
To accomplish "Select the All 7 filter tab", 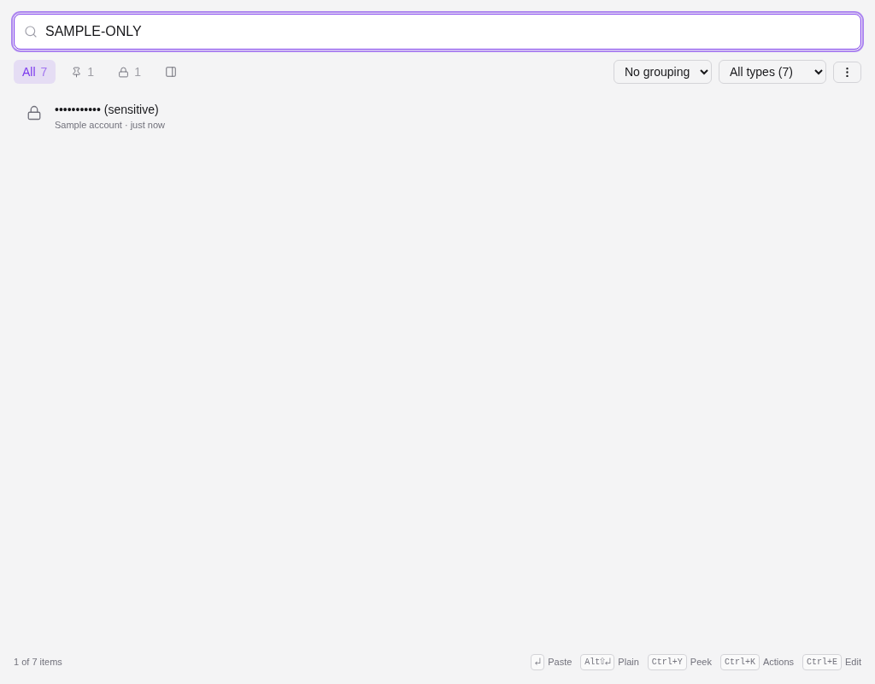I will click(x=34, y=72).
